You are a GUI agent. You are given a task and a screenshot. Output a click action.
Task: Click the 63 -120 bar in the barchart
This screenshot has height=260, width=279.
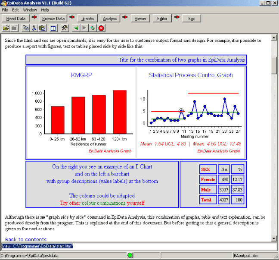[99, 114]
